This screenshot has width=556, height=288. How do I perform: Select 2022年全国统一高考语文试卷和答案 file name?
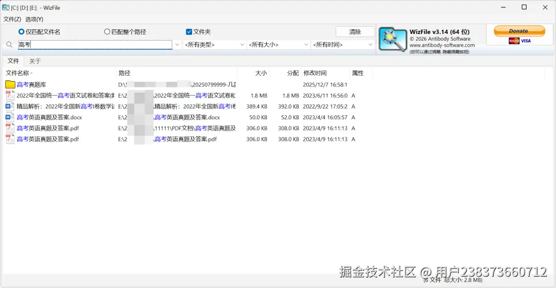65,96
